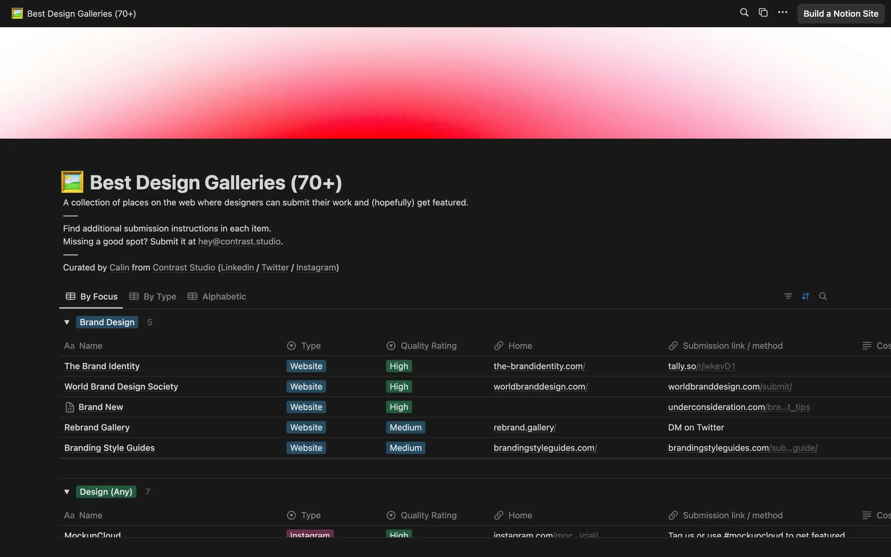This screenshot has width=891, height=557.
Task: Click Home column header in Design (Any)
Action: 513,515
